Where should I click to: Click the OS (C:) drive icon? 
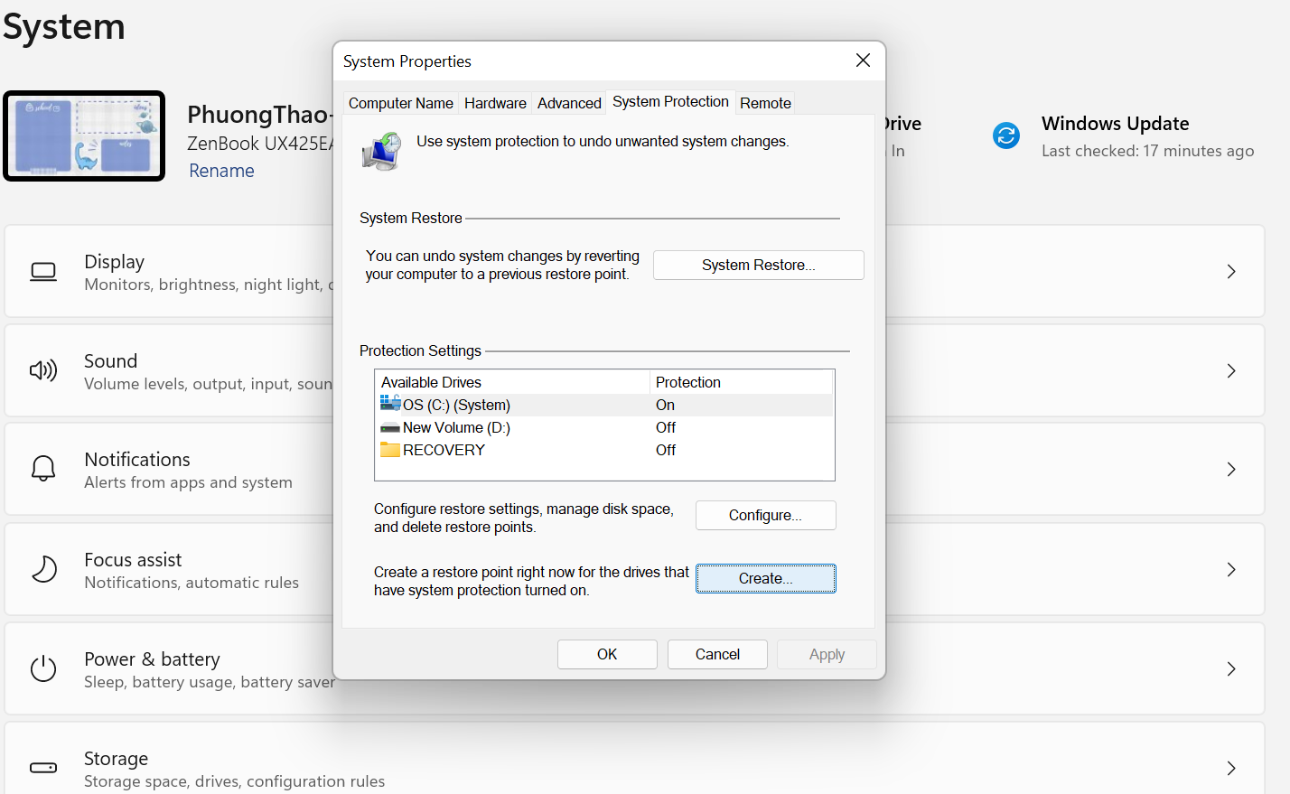tap(390, 404)
